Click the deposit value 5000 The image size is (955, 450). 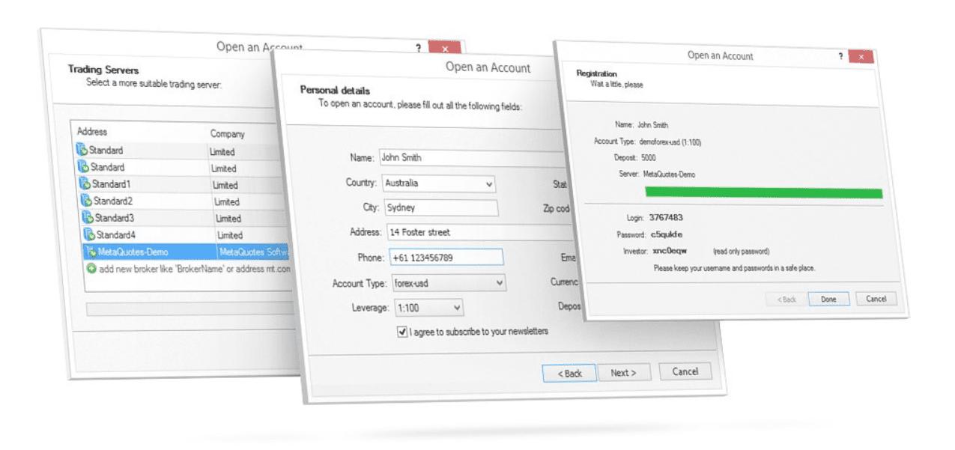coord(649,158)
